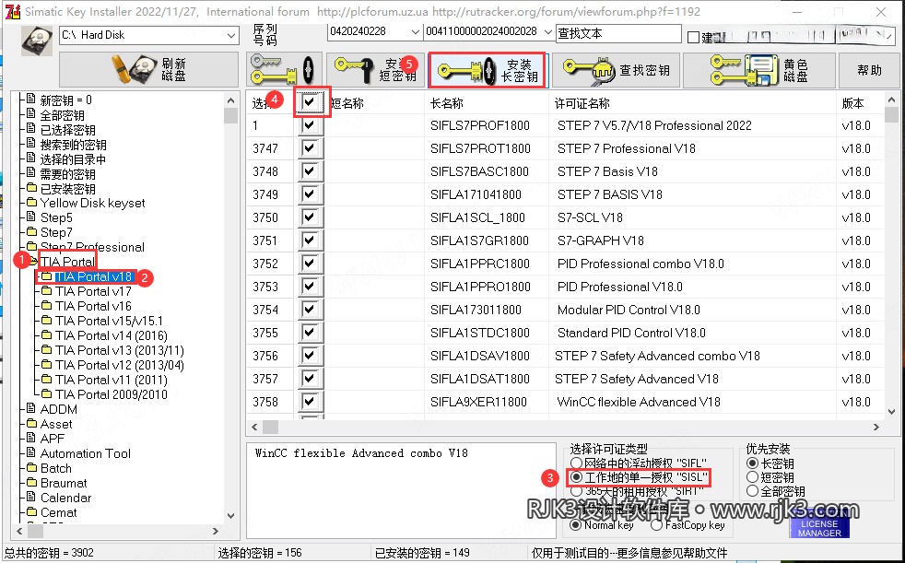Select TIA Portal v12 (2013/04) in the tree
Image resolution: width=905 pixels, height=563 pixels.
(120, 365)
